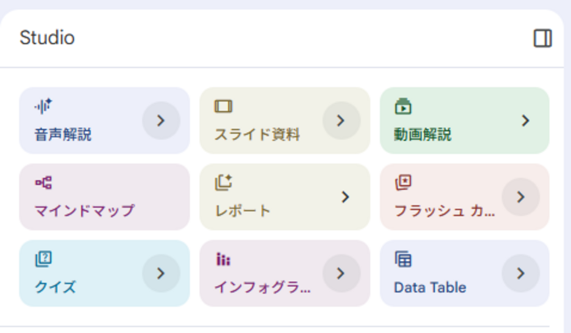Expand Data Table via its chevron
Screen dimensions: 571x333
tap(522, 274)
